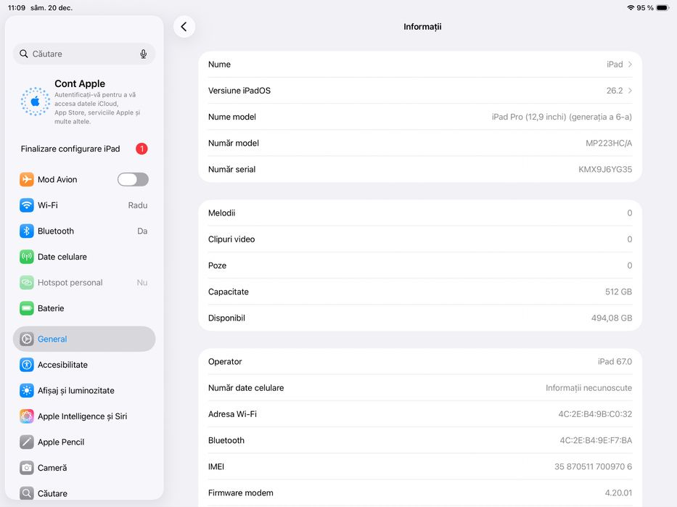Tap the Hotspot personal icon

point(26,283)
